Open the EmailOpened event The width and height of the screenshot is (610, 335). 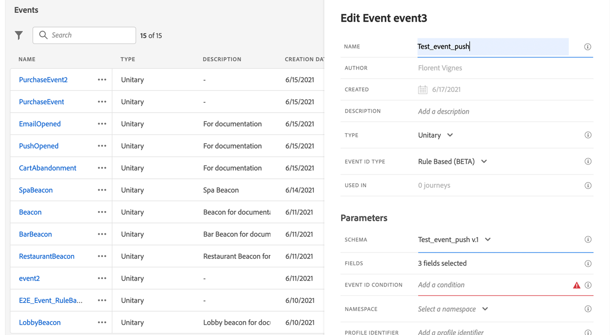pos(40,124)
